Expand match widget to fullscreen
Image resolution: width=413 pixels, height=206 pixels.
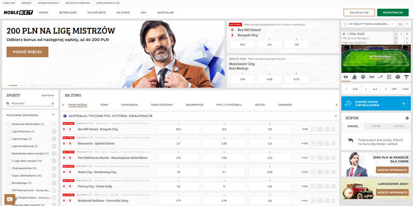pyautogui.click(x=400, y=24)
